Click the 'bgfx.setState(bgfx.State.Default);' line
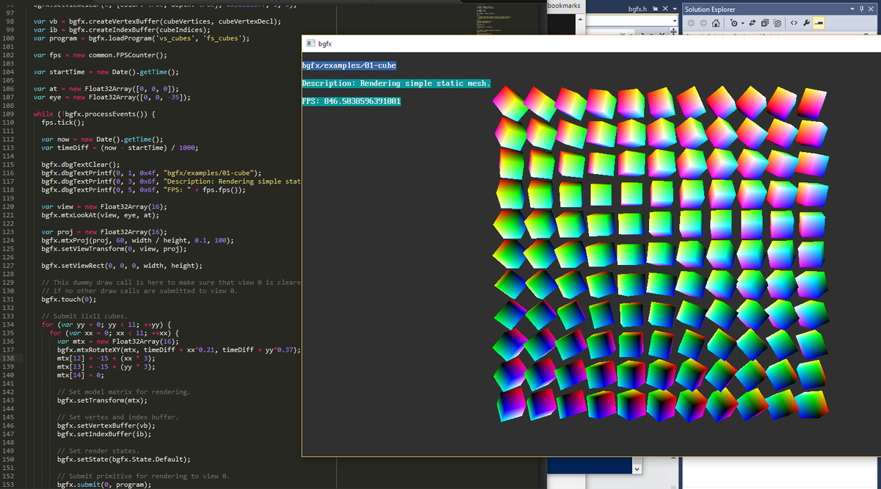Viewport: 881px width, 489px height. (x=123, y=459)
